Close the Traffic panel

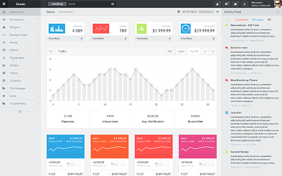click(x=213, y=51)
